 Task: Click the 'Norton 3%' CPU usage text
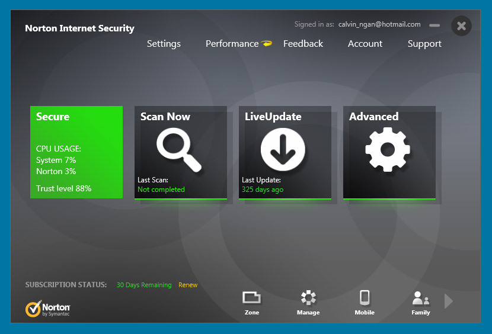point(56,171)
